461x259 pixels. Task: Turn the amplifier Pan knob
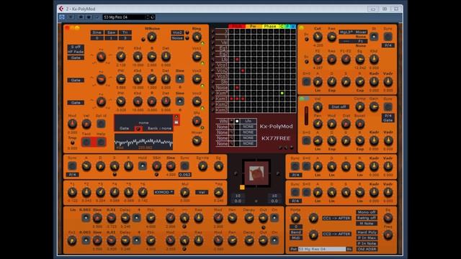pyautogui.click(x=318, y=124)
